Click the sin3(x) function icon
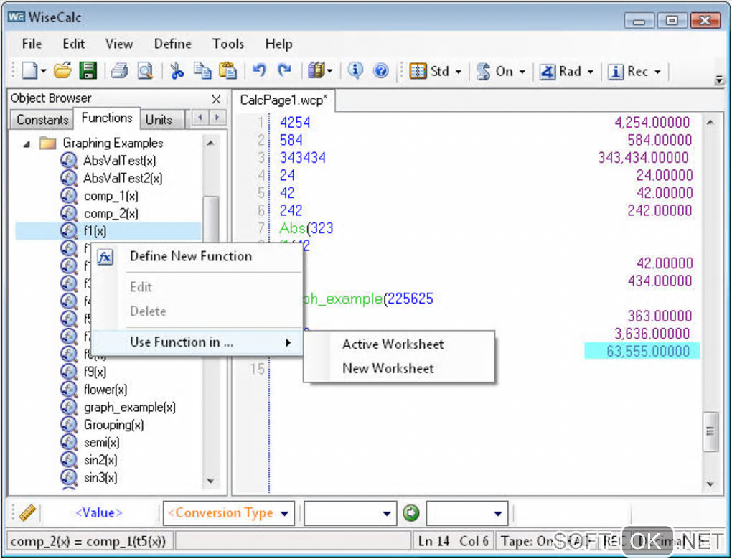The width and height of the screenshot is (732, 559). click(x=69, y=477)
